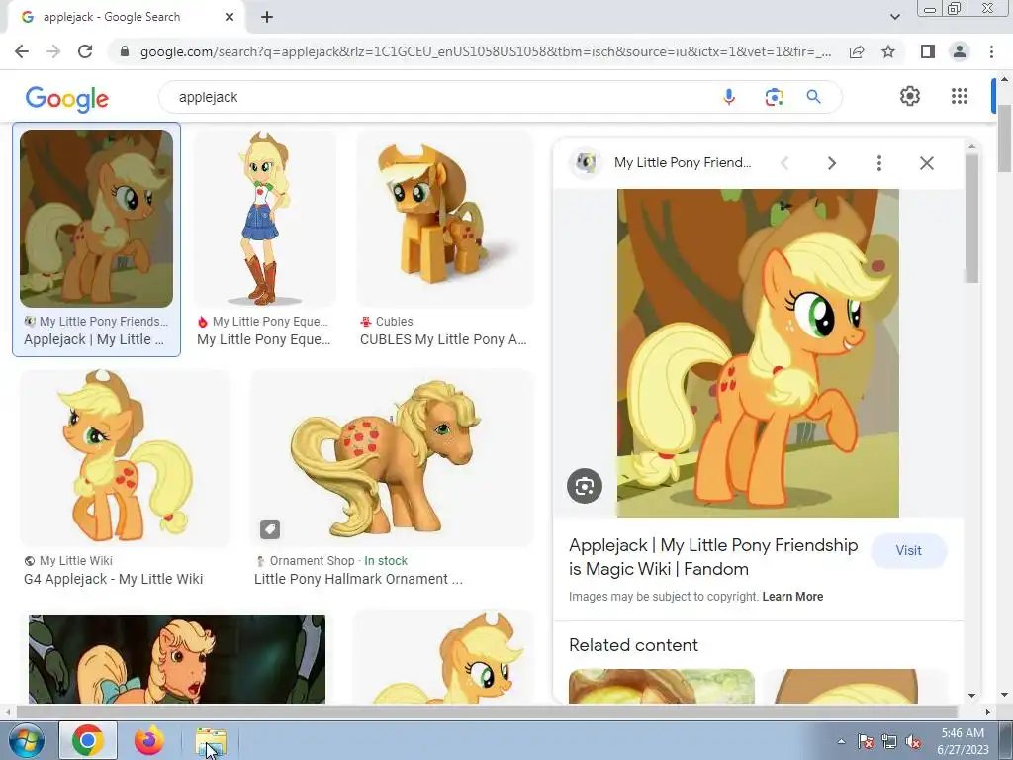
Task: Start voice search with microphone
Action: (x=729, y=97)
